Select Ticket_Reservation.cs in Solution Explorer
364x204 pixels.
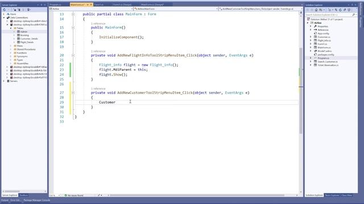(328, 65)
